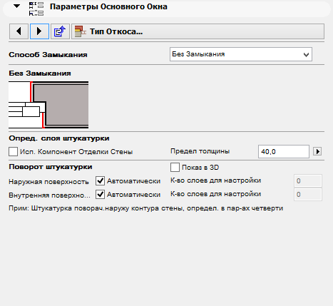Viewport: 333px width, 306px height.
Task: Uncheck Автоматически for Внутренняя поверхность
Action: (x=100, y=195)
